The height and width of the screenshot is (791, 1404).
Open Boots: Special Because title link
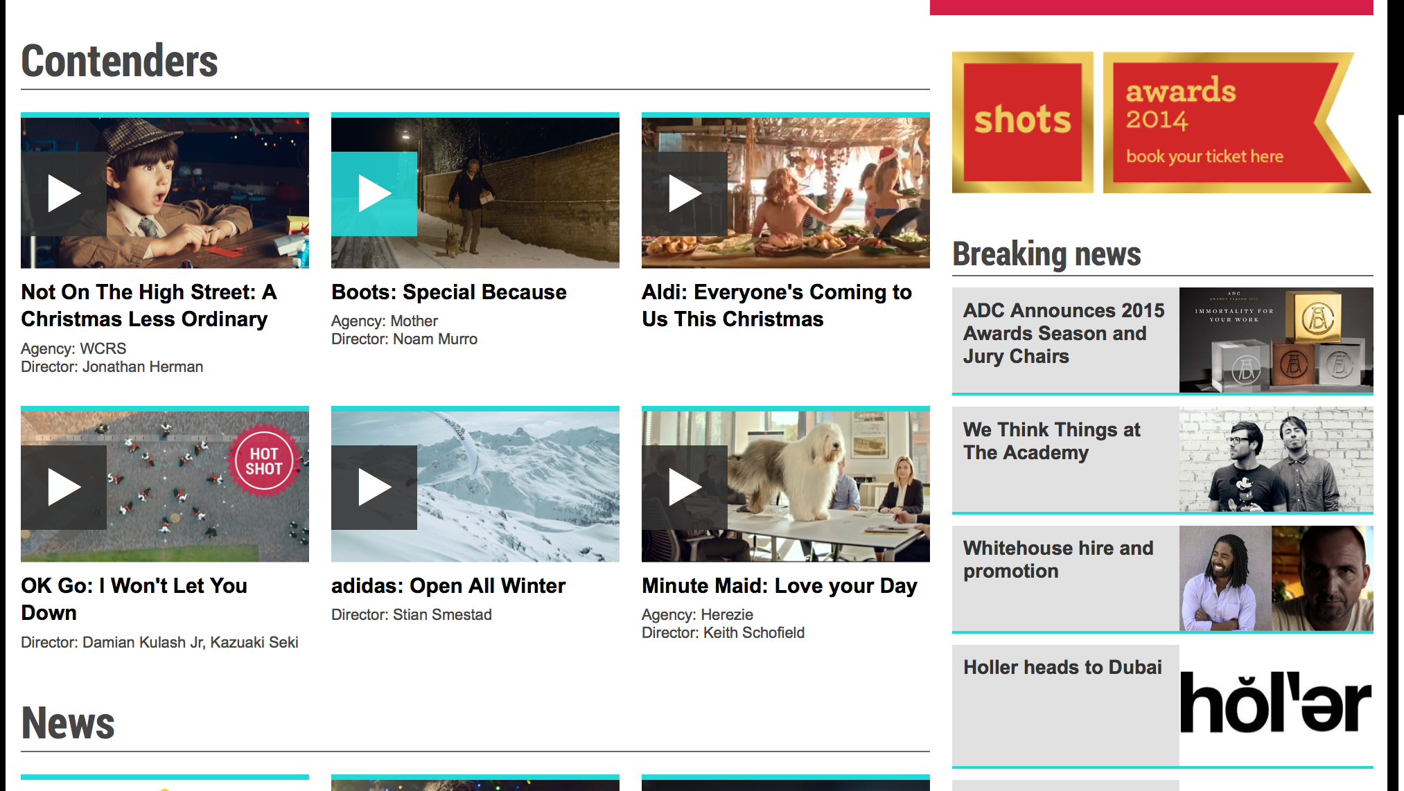point(448,292)
